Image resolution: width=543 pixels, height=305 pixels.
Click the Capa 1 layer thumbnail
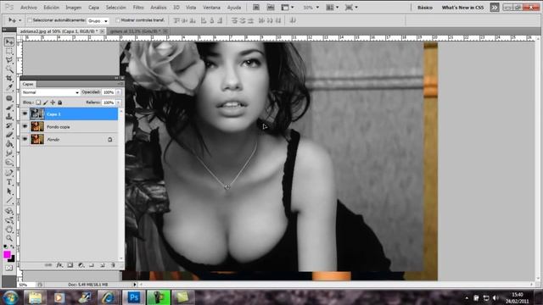tap(37, 114)
